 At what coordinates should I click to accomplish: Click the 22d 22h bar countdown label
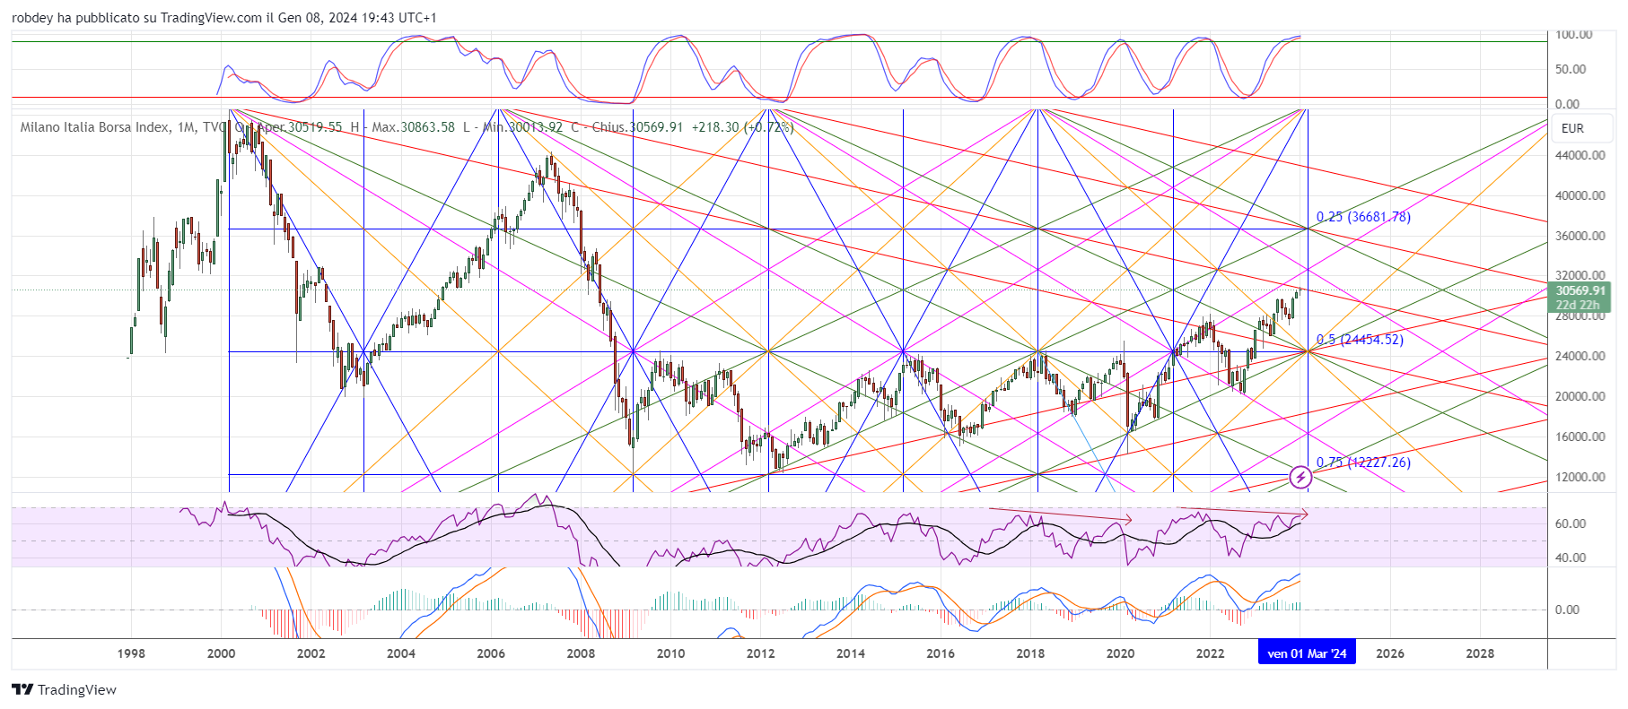click(x=1580, y=305)
